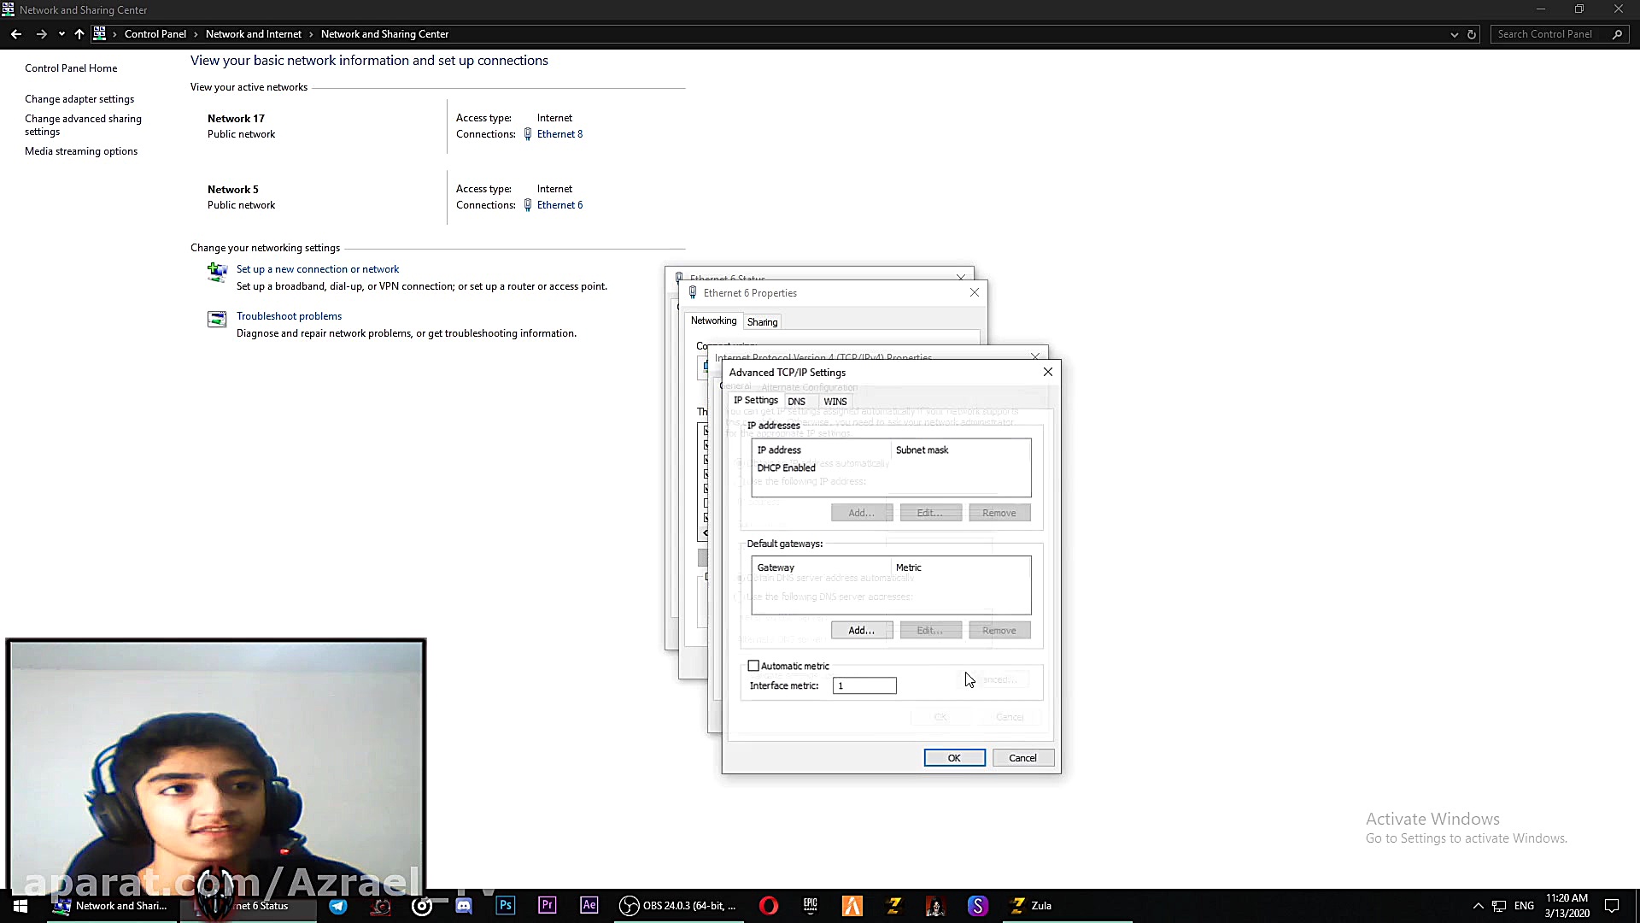Show hidden system tray icons
Viewport: 1640px width, 923px height.
coord(1479,906)
